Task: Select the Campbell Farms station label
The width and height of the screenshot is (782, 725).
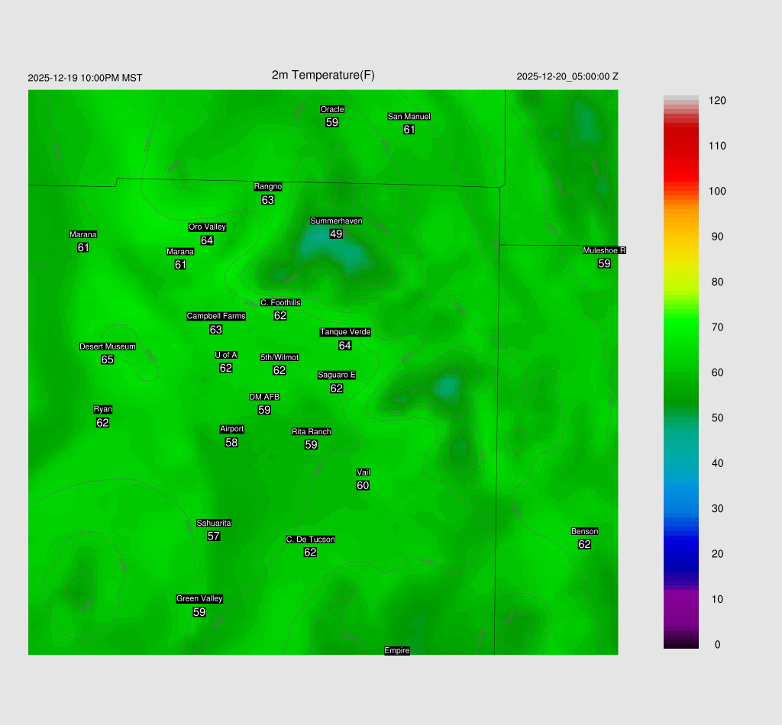Action: tap(216, 316)
